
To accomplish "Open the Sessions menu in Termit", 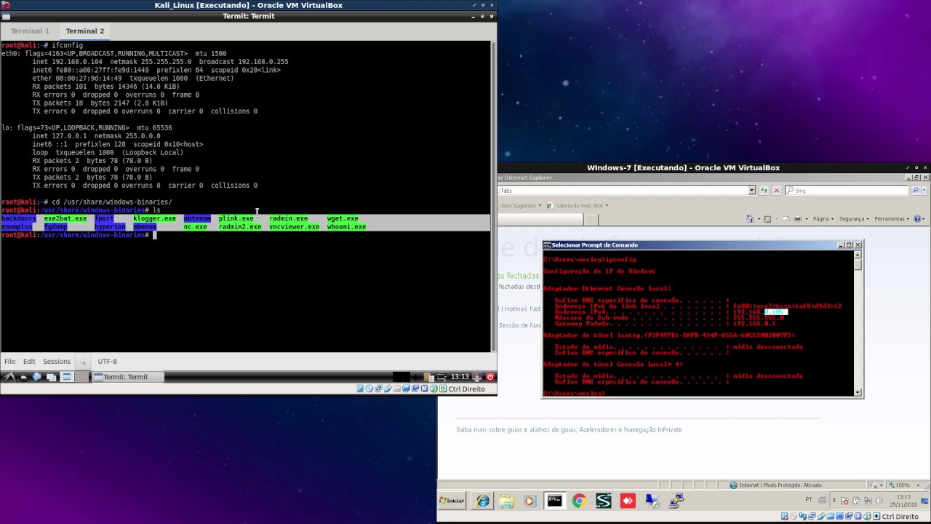I will 57,361.
